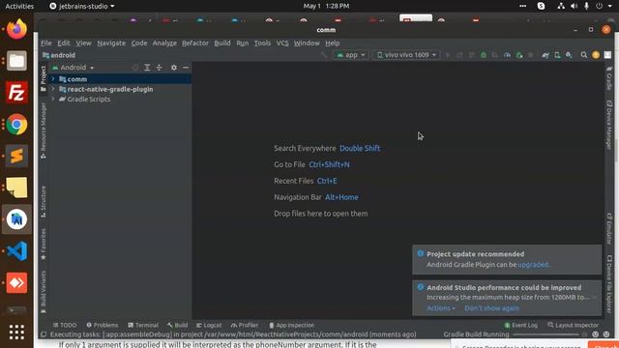
Task: Click the Profile app icon in toolbar
Action: click(x=507, y=55)
